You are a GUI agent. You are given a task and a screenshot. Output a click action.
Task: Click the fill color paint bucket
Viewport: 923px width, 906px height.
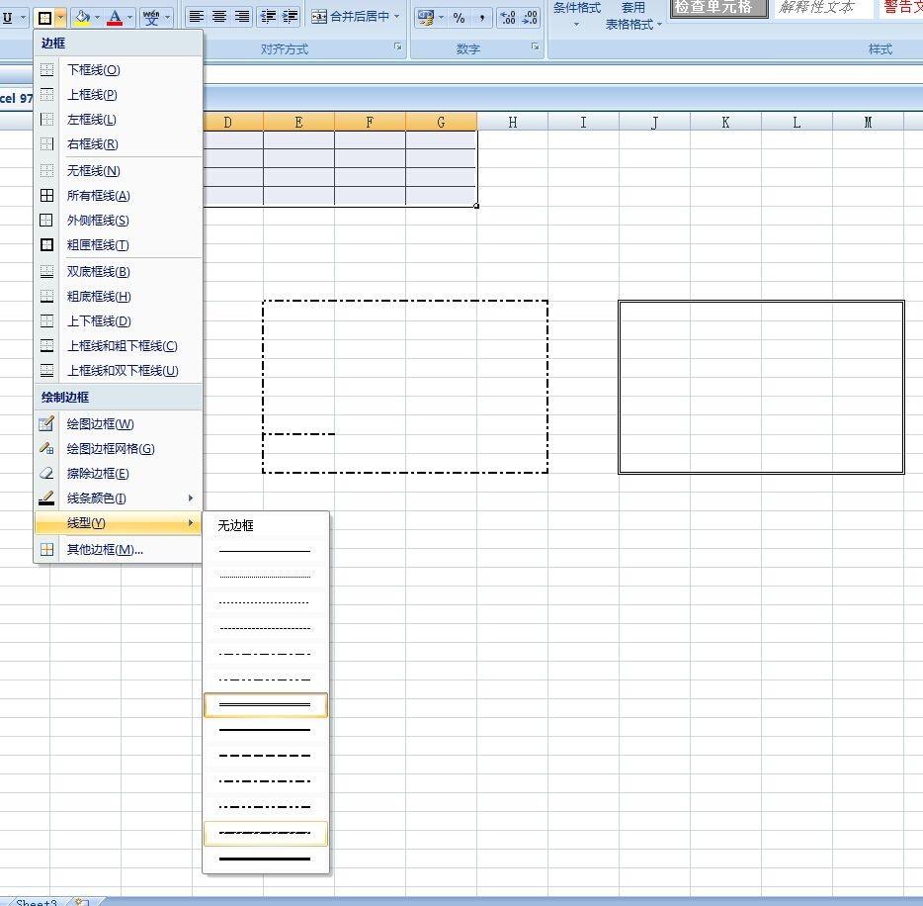[83, 18]
